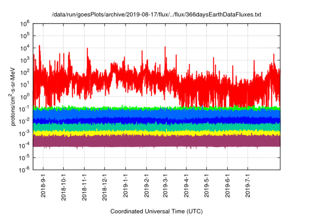Screen dimensions: 309x216
Task: Click the 10^-1 y-axis tick label
Action: click(x=25, y=109)
